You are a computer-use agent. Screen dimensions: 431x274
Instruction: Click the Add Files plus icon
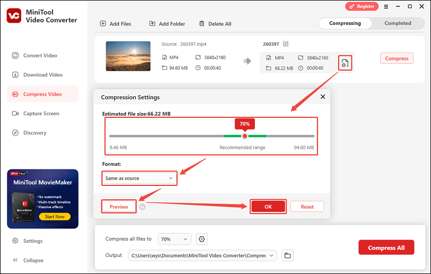click(103, 24)
